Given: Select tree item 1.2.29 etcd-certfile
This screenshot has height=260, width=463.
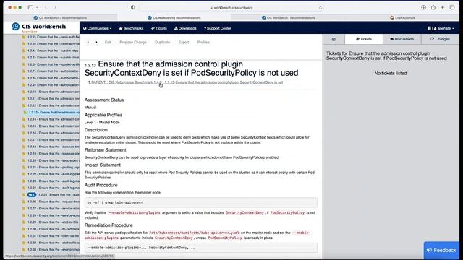Looking at the screenshot, I should click(x=54, y=222).
